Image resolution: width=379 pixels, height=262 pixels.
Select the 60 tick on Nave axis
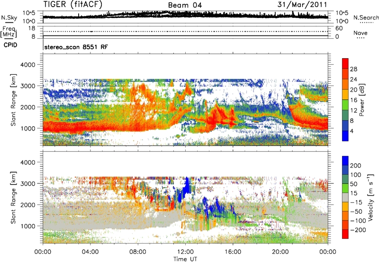[339, 28]
